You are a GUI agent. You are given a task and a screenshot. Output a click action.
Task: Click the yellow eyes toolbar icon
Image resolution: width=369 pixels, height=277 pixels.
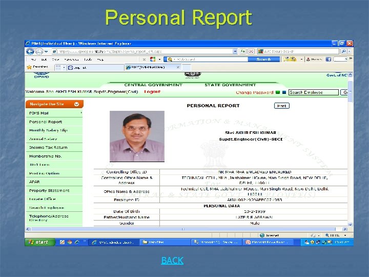pyautogui.click(x=290, y=59)
